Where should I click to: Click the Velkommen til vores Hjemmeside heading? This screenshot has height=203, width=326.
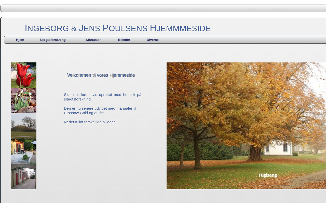pos(101,75)
